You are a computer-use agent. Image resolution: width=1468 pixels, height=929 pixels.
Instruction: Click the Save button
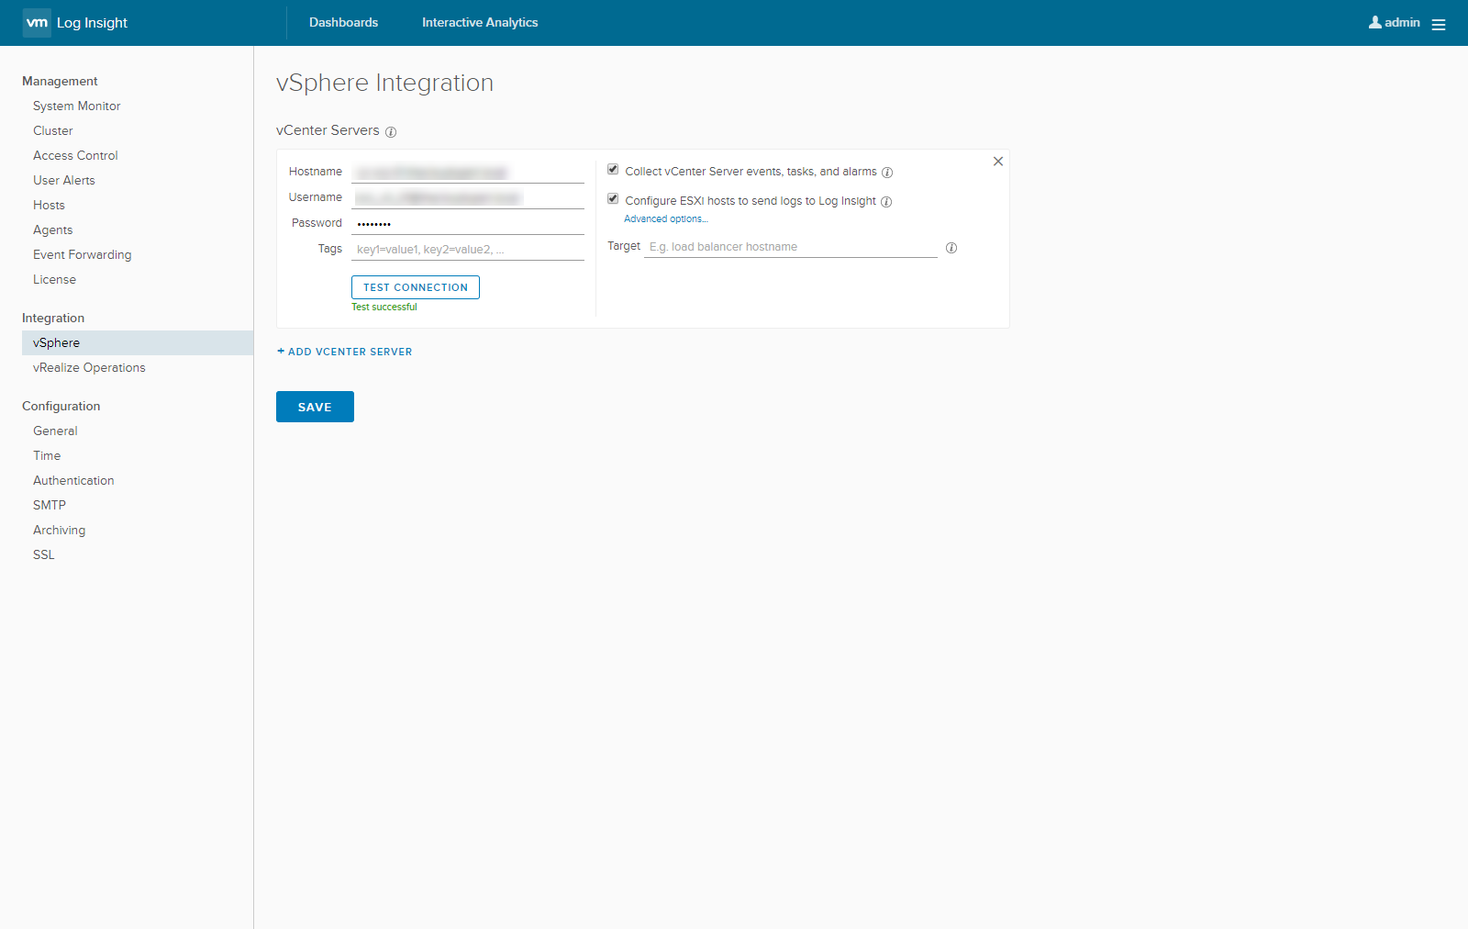pos(315,407)
